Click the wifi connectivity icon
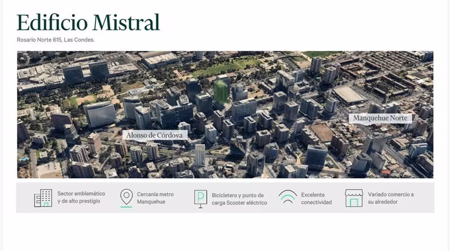 288,197
